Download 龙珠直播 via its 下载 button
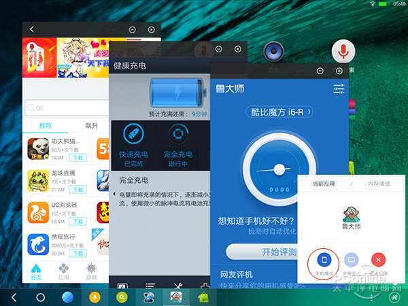 coord(78,190)
